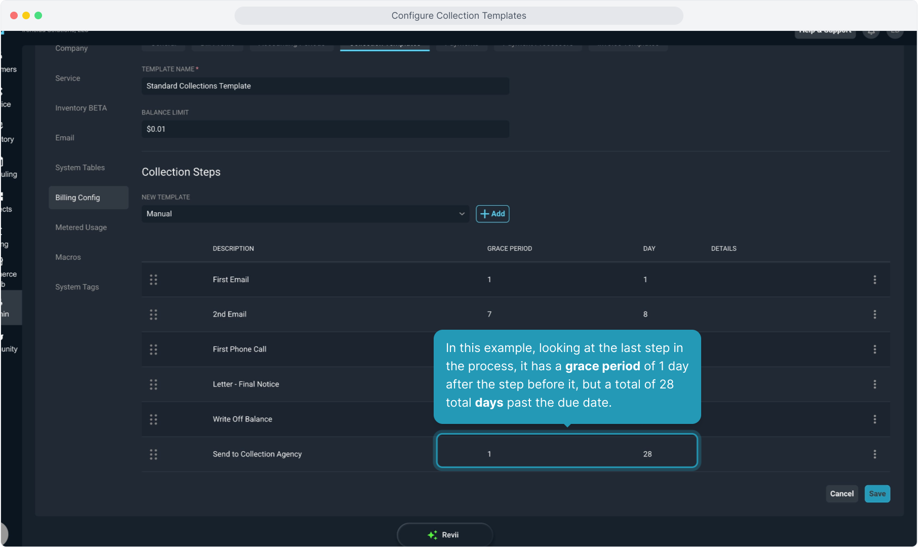
Task: Open three-dot menu for First Email step
Action: coord(874,280)
